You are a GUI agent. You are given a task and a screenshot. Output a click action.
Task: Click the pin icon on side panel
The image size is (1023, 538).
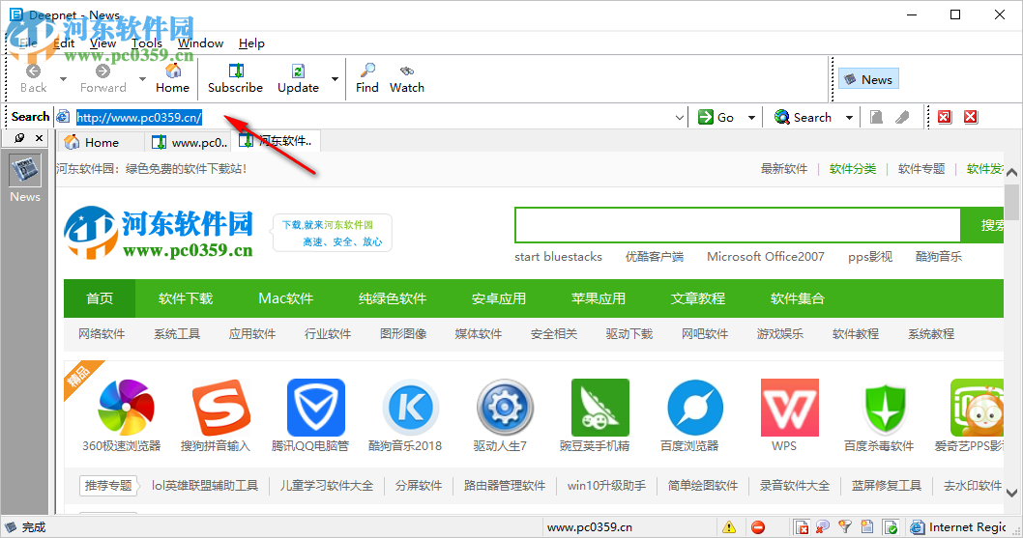coord(19,137)
